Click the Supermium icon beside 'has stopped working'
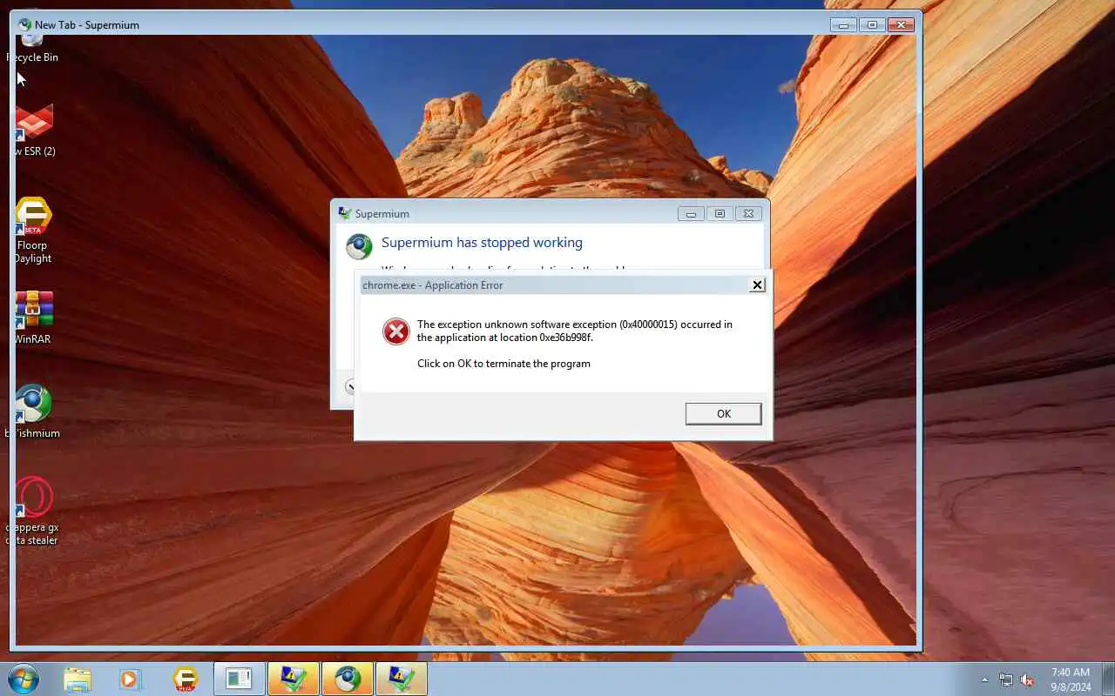The image size is (1115, 696). tap(359, 245)
